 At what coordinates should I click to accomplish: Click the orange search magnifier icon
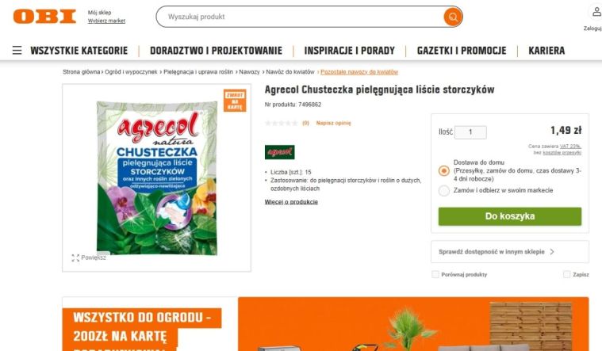point(453,17)
